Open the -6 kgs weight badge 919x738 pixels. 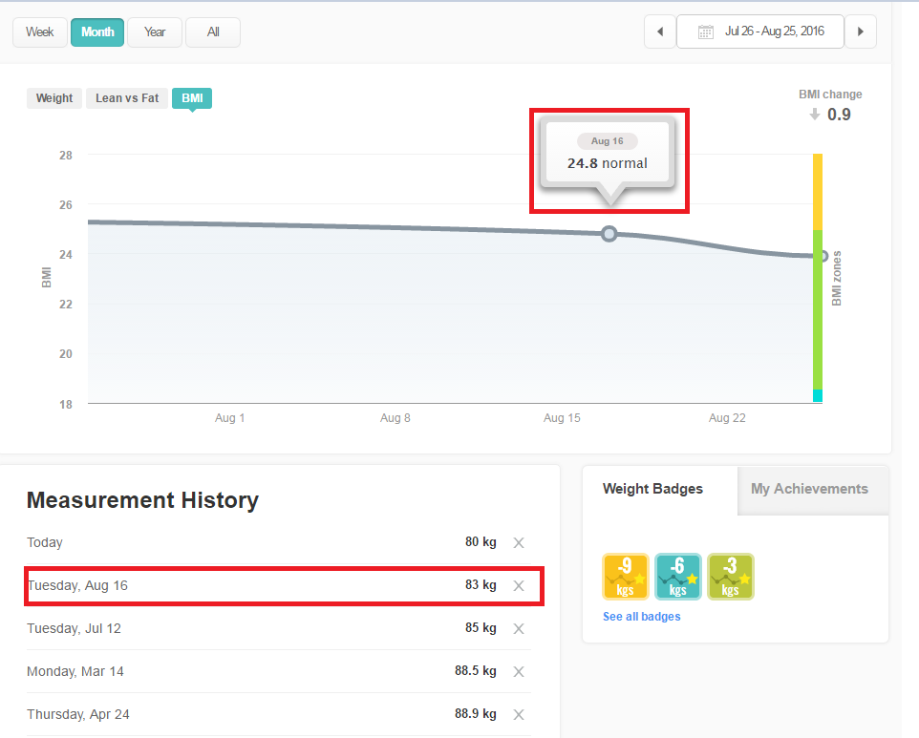coord(677,577)
